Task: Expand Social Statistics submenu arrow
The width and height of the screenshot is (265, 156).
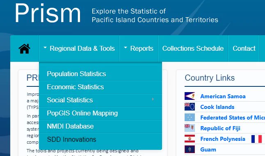Action: (x=153, y=99)
